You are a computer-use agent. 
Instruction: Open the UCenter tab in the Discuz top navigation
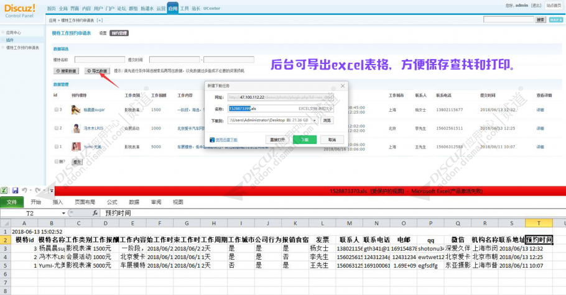pos(211,8)
